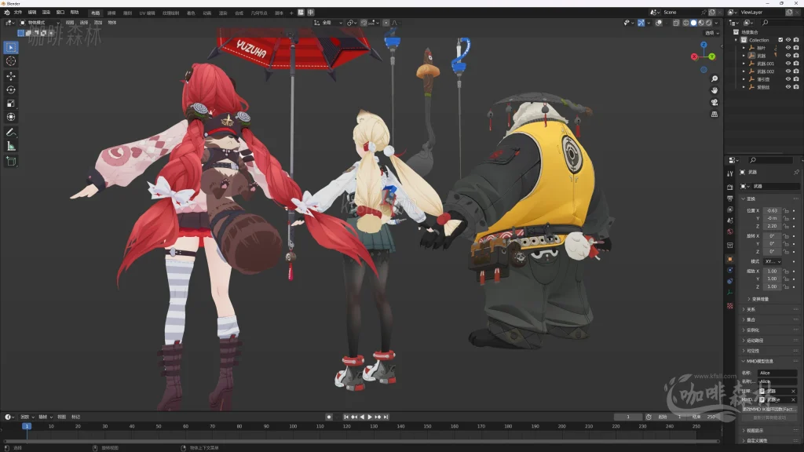Open the 文件 File menu
Viewport: 804px width, 452px height.
point(18,13)
